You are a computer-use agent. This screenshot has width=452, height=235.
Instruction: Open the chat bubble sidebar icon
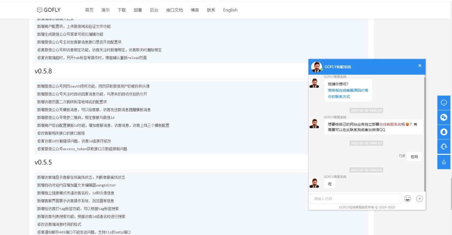click(444, 103)
